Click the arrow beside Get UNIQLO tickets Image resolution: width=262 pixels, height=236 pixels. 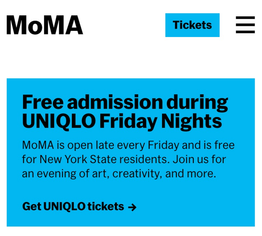[x=132, y=207]
